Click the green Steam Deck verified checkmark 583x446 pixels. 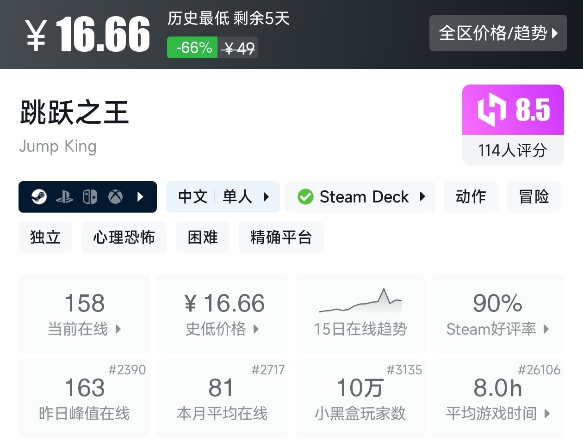pos(305,197)
